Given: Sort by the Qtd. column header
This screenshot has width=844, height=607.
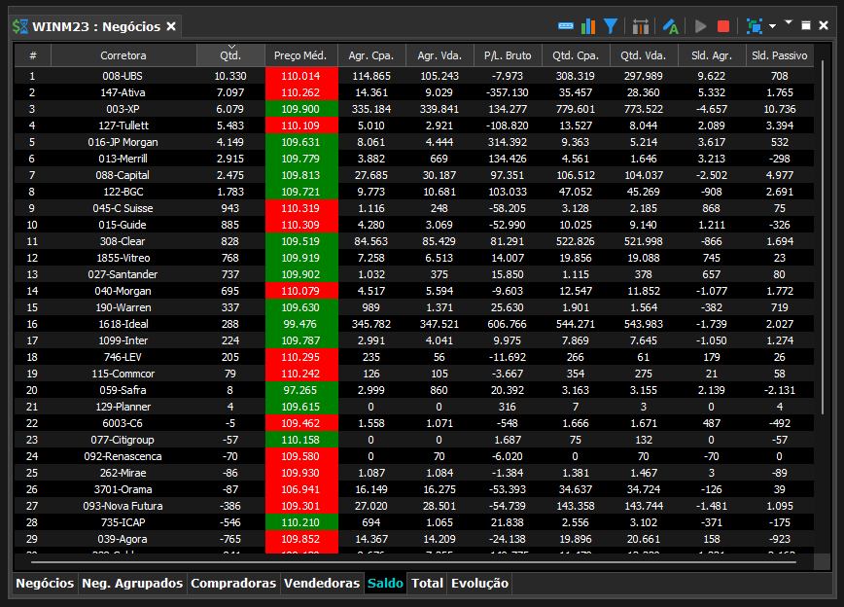Looking at the screenshot, I should 230,55.
